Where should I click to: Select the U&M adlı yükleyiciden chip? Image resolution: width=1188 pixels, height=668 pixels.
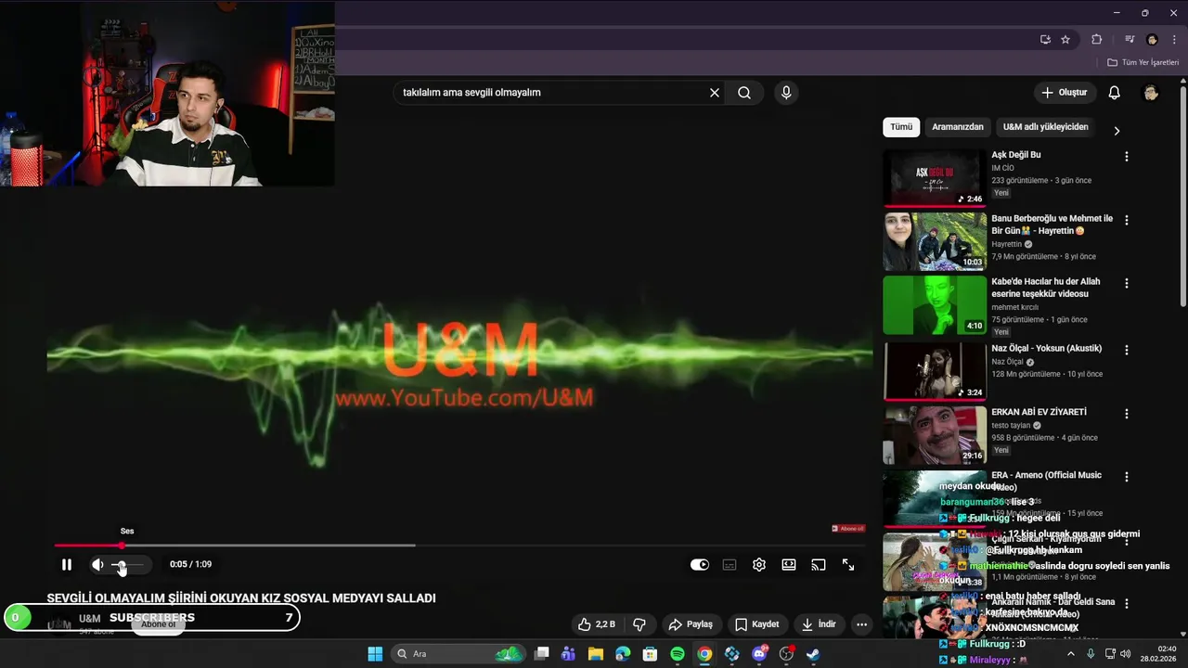click(1045, 127)
